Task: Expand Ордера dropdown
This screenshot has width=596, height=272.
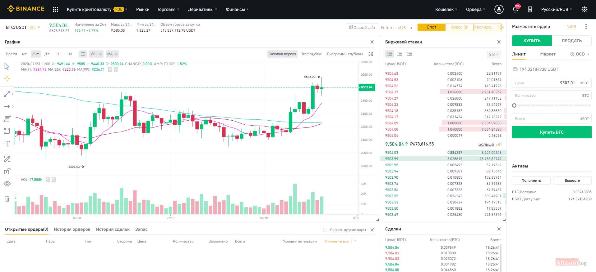Action: pos(475,9)
